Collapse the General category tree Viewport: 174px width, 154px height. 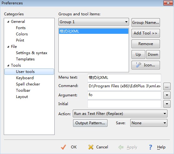(x=8, y=22)
